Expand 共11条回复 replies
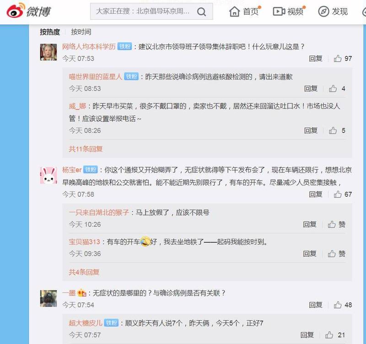The height and width of the screenshot is (344, 366). 86,149
